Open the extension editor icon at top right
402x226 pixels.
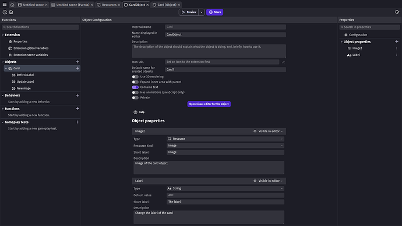(397, 12)
